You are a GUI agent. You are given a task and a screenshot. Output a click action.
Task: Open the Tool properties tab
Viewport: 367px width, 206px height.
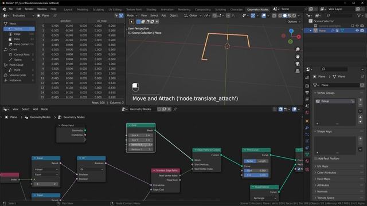(307, 78)
